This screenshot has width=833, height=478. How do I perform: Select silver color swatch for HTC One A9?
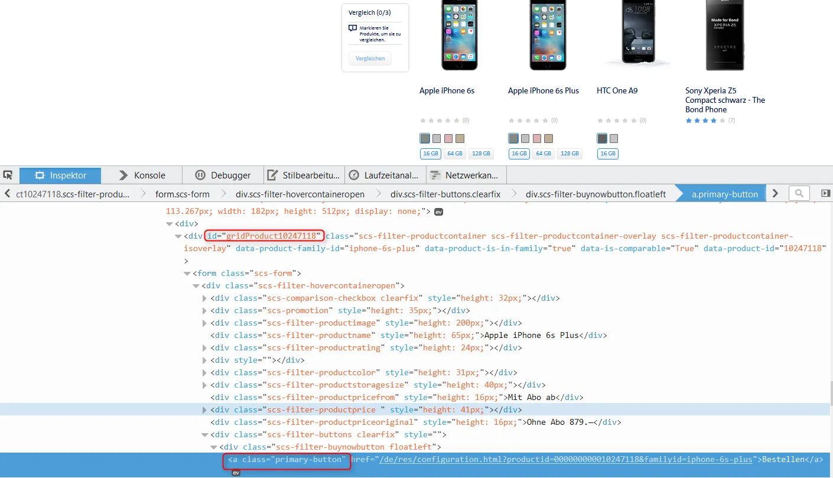click(614, 138)
